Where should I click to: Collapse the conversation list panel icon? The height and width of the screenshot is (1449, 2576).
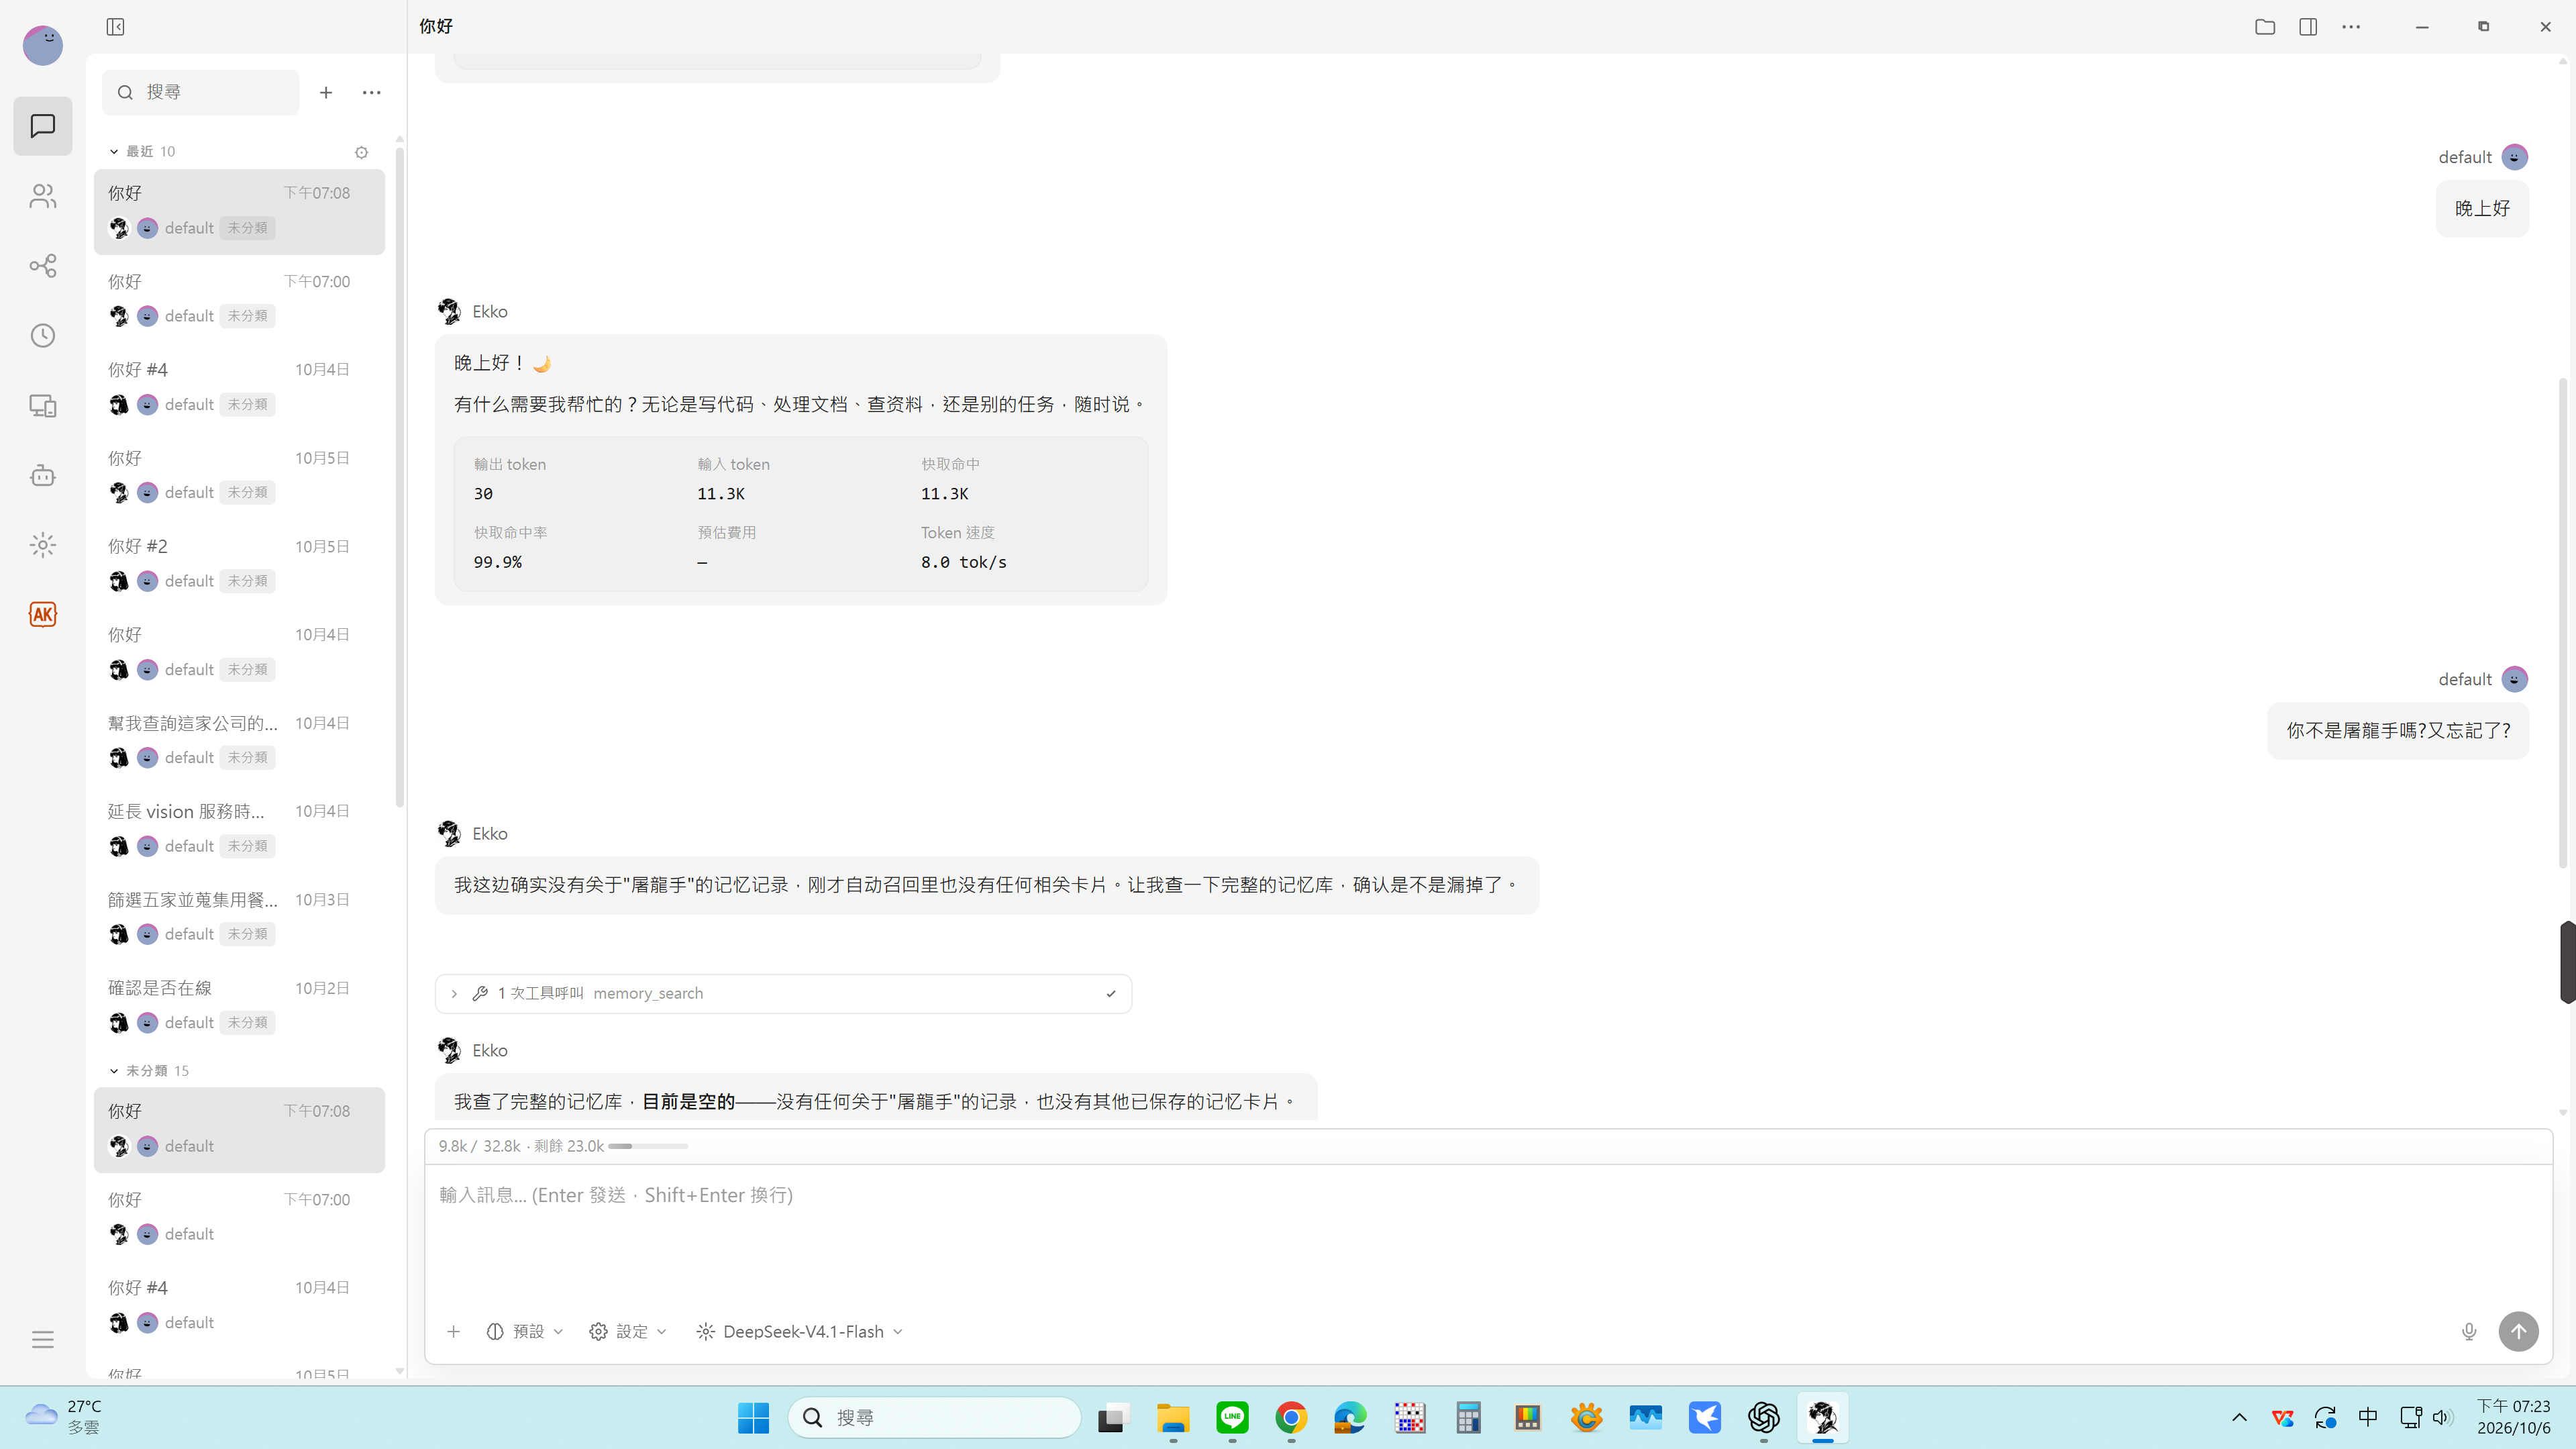115,27
